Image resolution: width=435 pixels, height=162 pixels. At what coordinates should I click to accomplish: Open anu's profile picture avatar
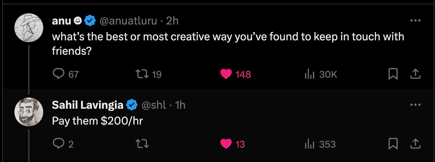[28, 29]
